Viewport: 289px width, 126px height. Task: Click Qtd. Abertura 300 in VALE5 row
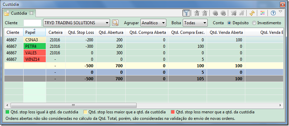(120, 53)
